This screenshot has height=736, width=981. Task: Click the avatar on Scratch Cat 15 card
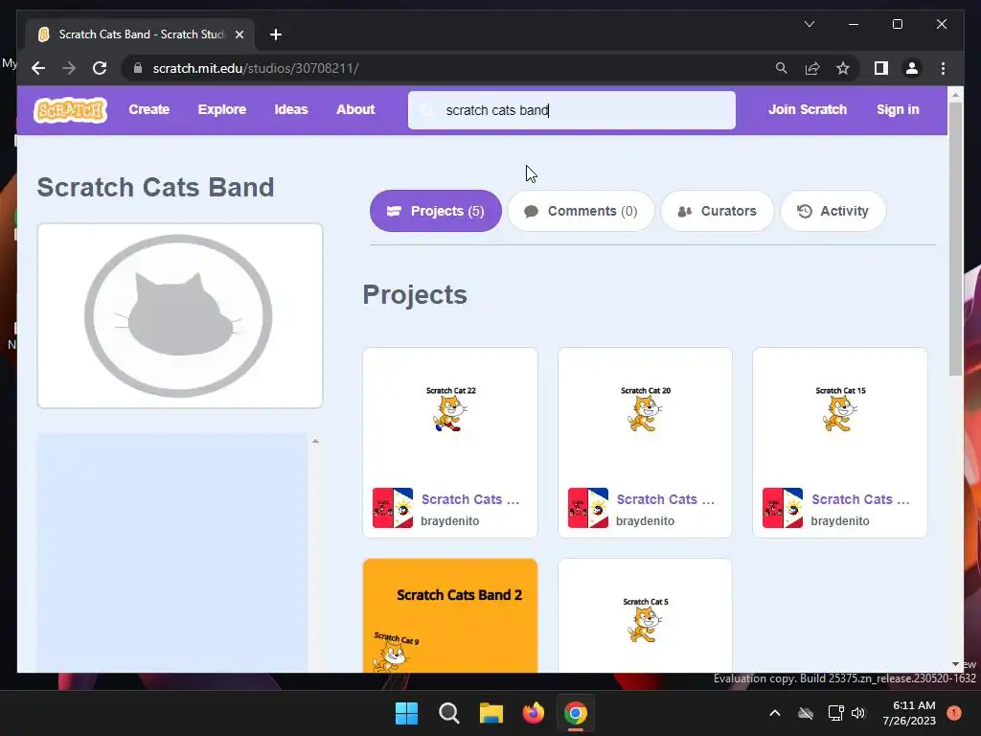point(782,508)
